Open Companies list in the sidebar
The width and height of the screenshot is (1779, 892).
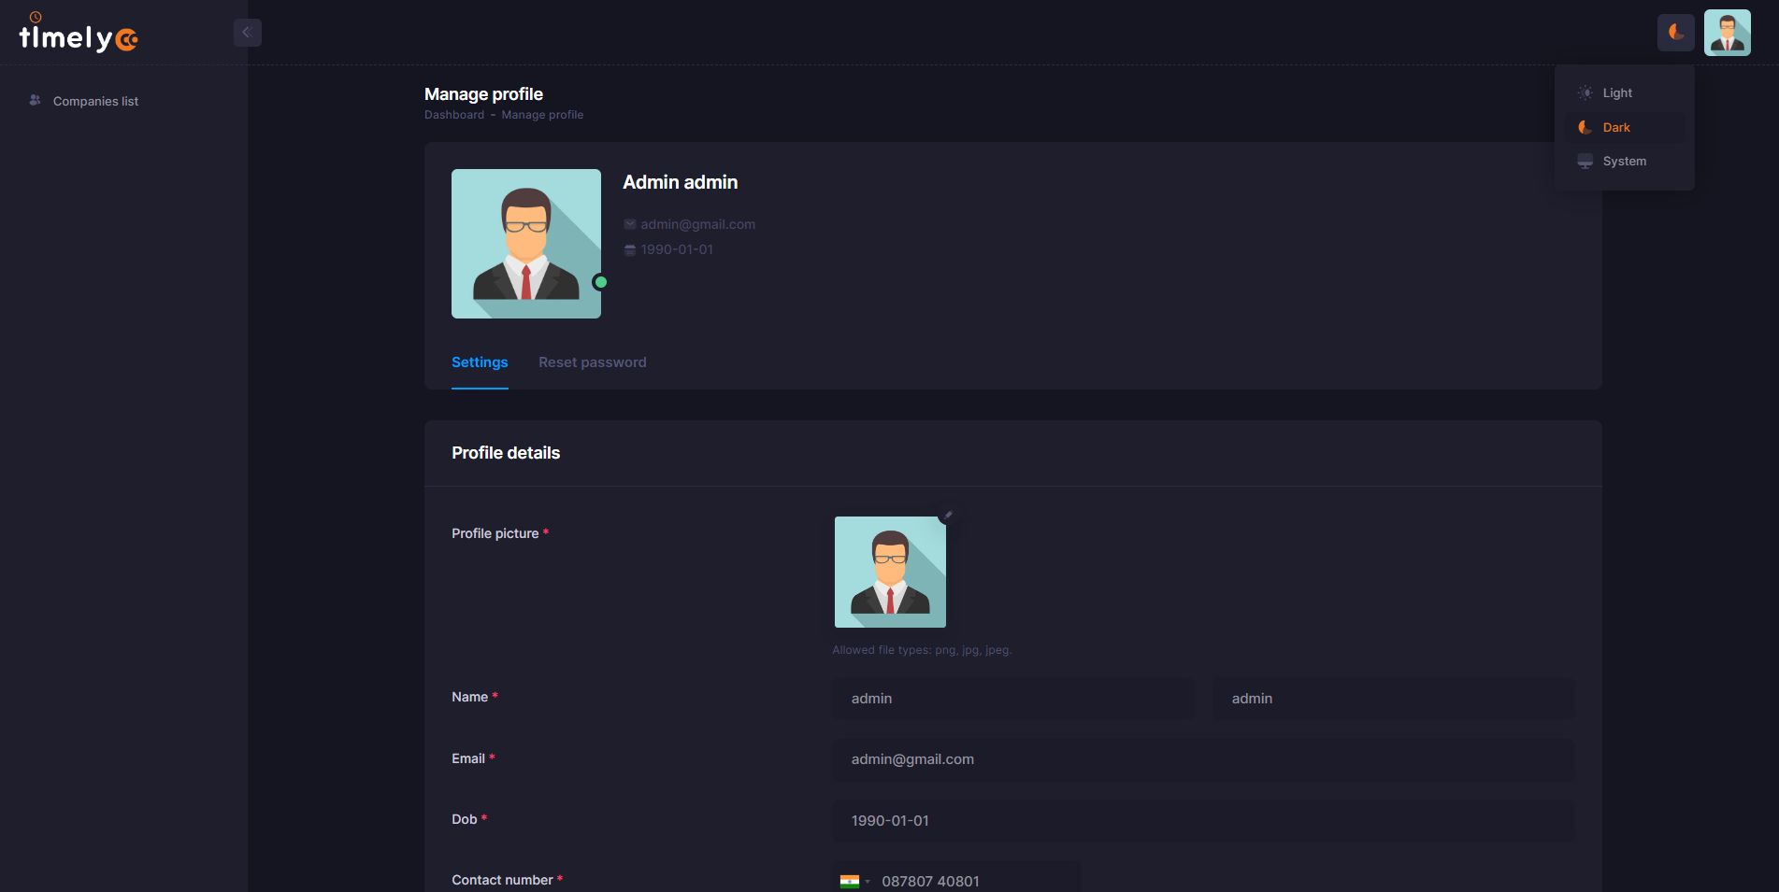[95, 102]
